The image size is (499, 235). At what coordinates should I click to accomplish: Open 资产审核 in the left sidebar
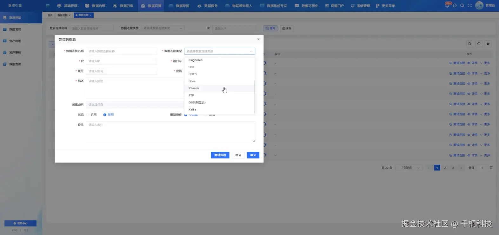click(x=21, y=53)
